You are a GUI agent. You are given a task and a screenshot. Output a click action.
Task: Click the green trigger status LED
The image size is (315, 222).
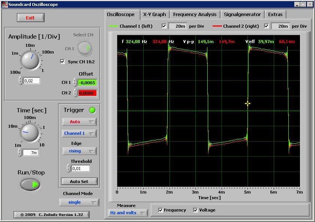click(x=92, y=110)
